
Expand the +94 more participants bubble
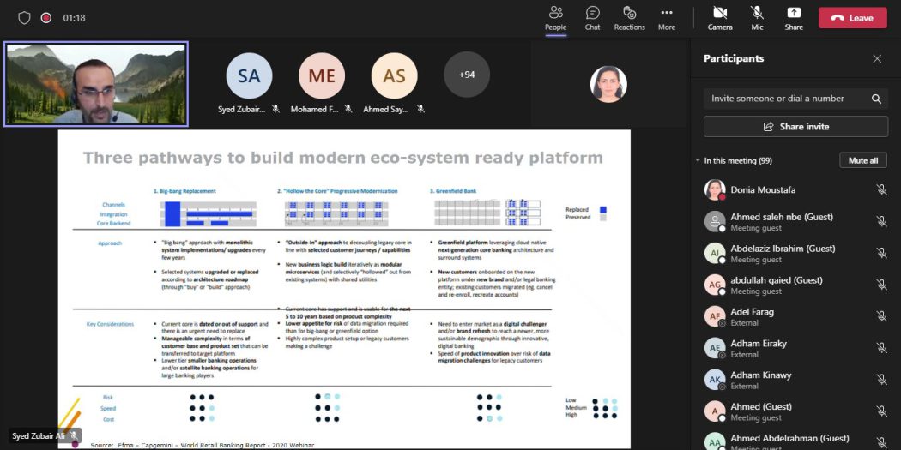click(467, 75)
